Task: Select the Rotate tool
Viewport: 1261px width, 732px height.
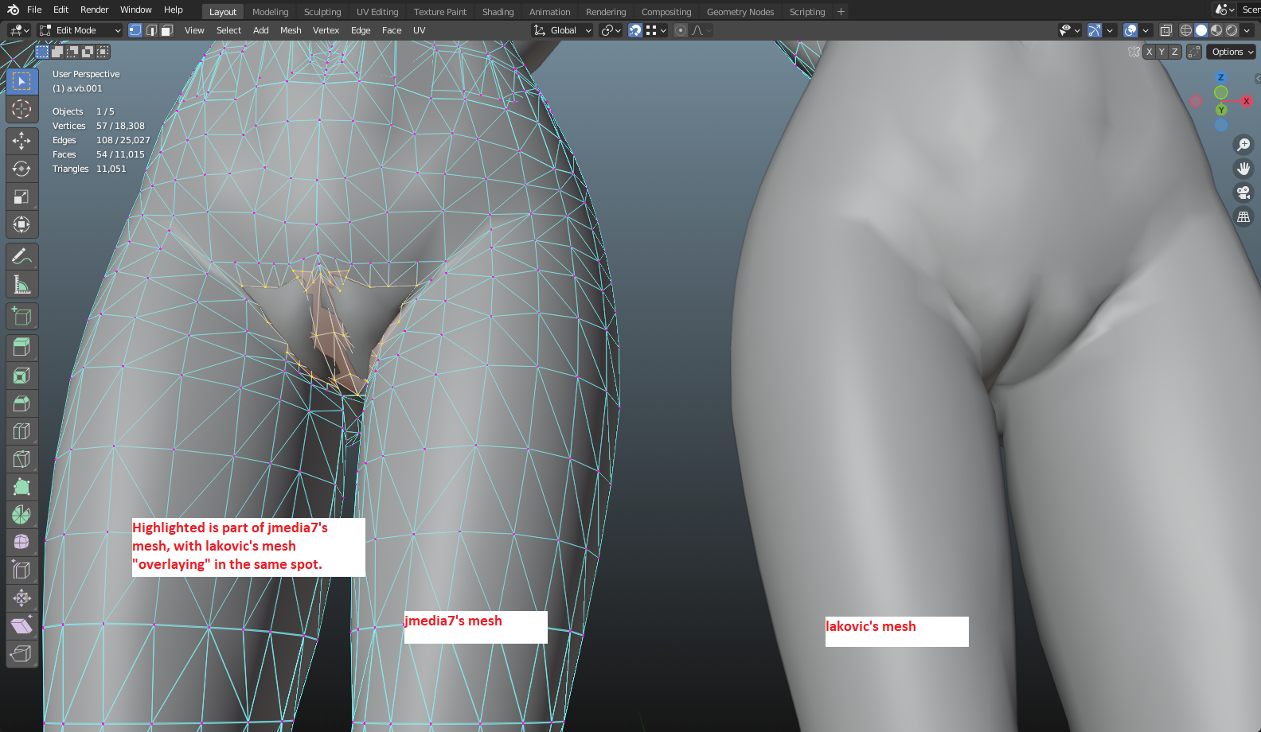Action: tap(21, 169)
